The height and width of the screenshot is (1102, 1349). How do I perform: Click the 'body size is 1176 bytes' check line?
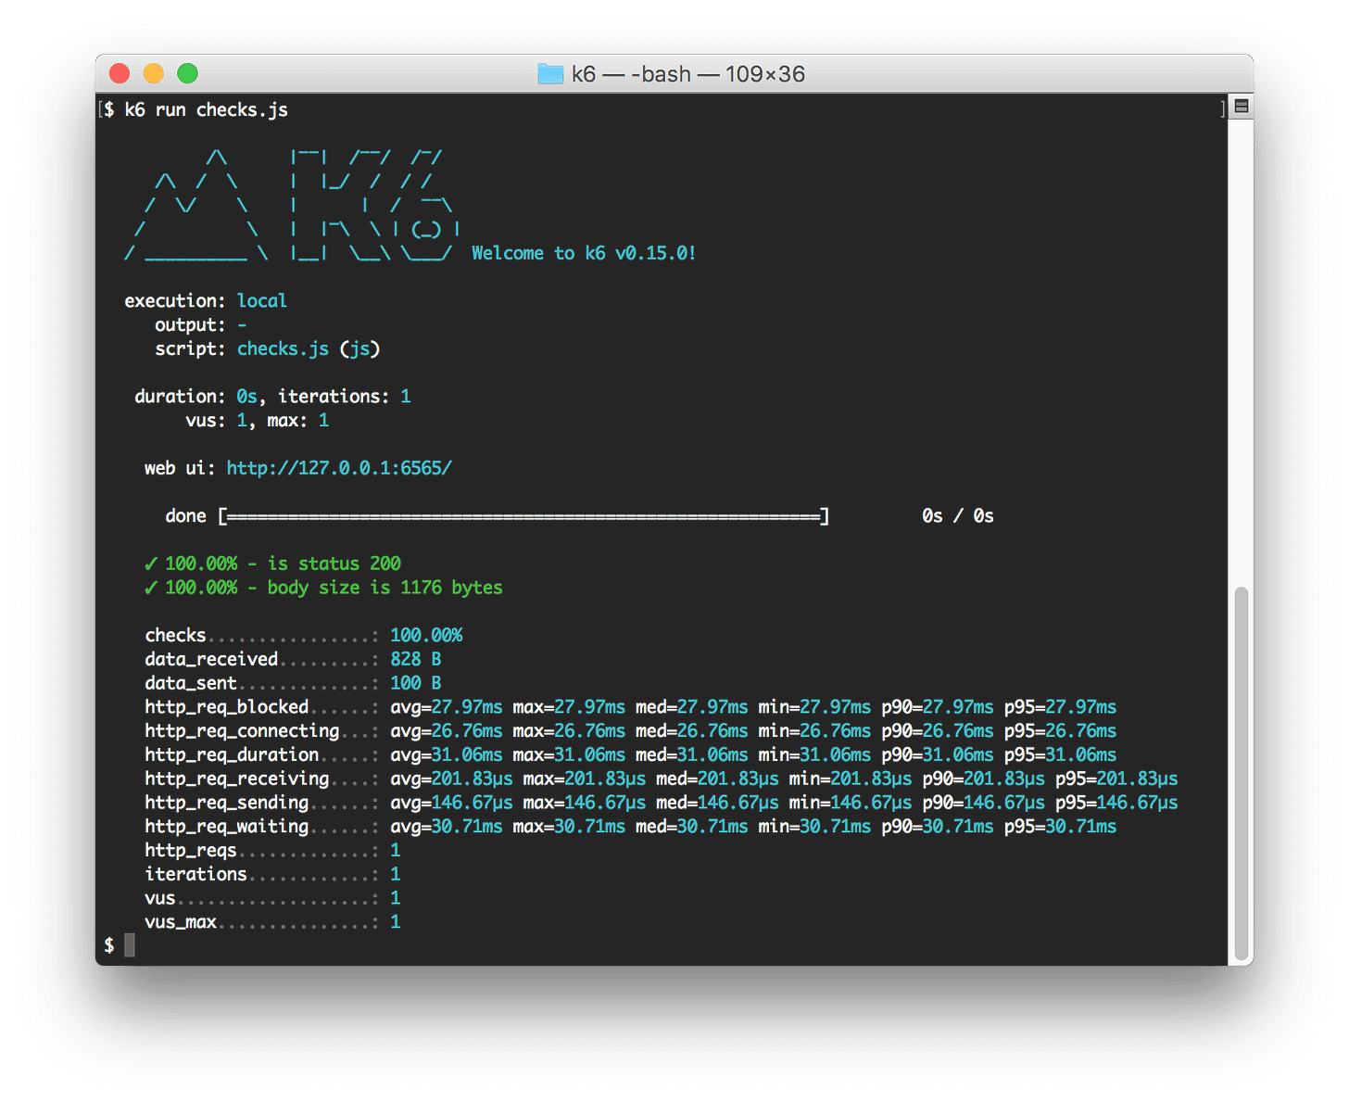323,588
